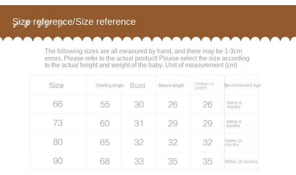Select size 73 in the table
This screenshot has height=175, width=296.
click(x=58, y=123)
